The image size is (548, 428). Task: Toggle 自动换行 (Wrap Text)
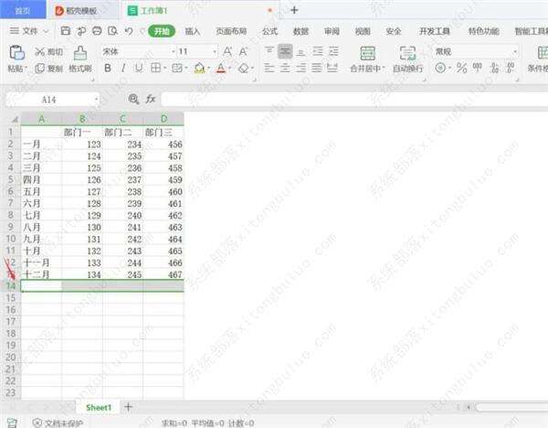(x=407, y=59)
